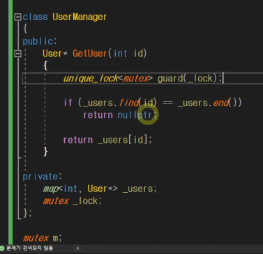Click 'mutex _lock;' member declaration
Screen dimensions: 263x254
coord(73,201)
